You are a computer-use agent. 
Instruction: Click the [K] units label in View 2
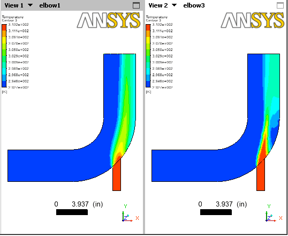click(148, 92)
